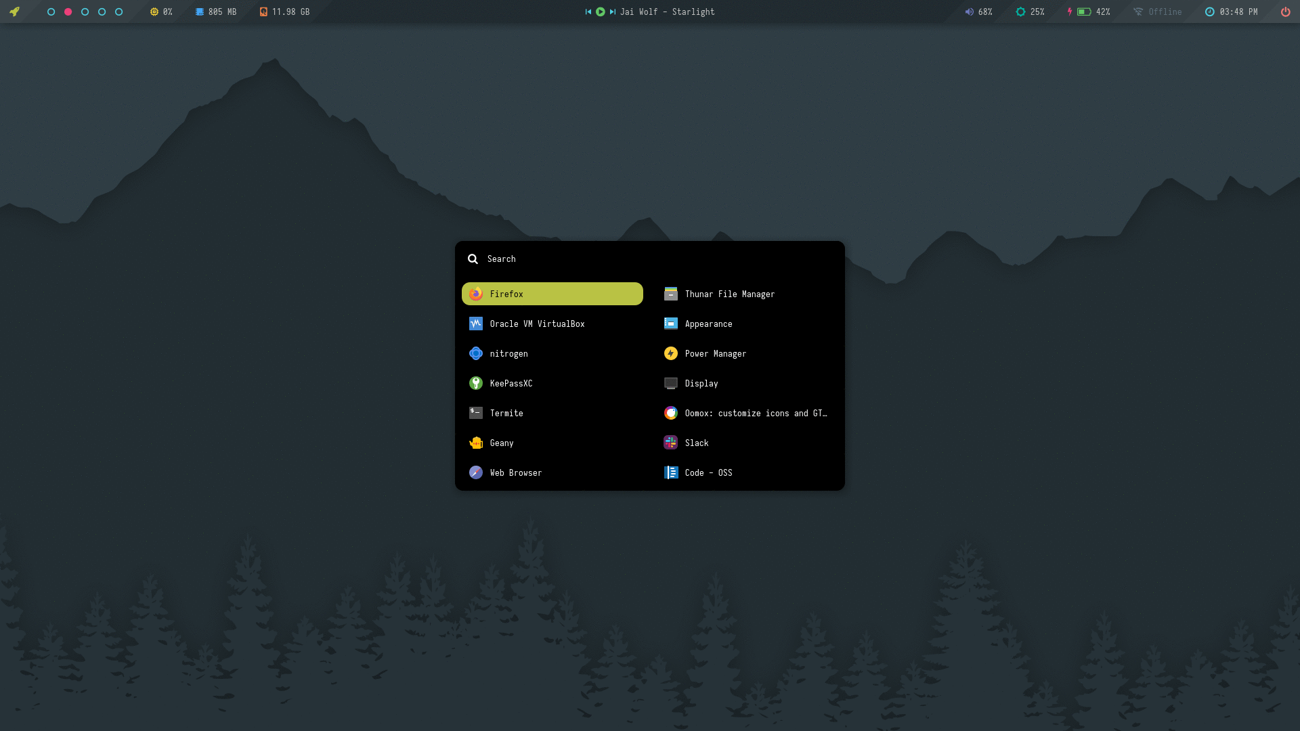
Task: Click the rocket launcher icon
Action: click(14, 12)
